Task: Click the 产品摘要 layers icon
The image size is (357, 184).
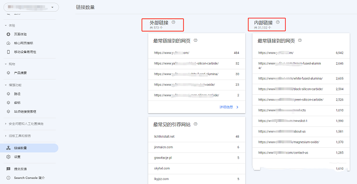Action: point(9,73)
